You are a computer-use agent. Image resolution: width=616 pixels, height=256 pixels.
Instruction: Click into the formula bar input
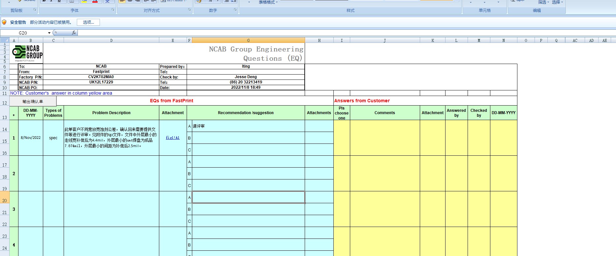coord(346,33)
